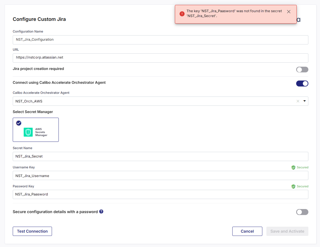This screenshot has height=247, width=320.
Task: Expand the Calibo Accelerate Orchestrator Agent dropdown
Action: tap(305, 101)
